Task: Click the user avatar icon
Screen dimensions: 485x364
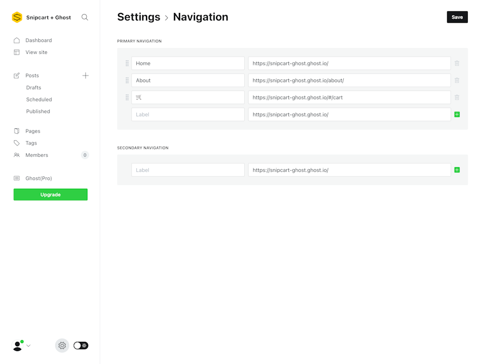Action: (x=18, y=346)
